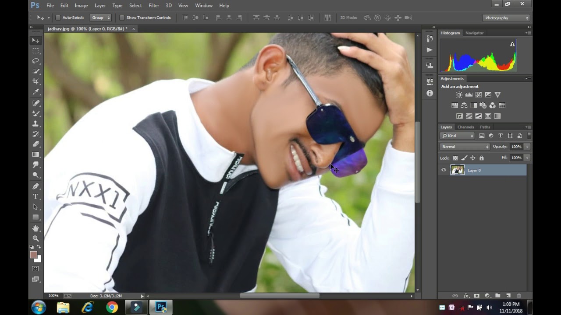This screenshot has height=315, width=561.
Task: Enable the Auto-Select checkbox
Action: 58,17
